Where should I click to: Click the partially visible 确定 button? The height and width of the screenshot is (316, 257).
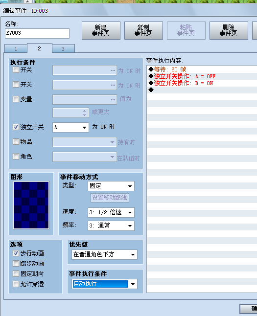point(249,308)
